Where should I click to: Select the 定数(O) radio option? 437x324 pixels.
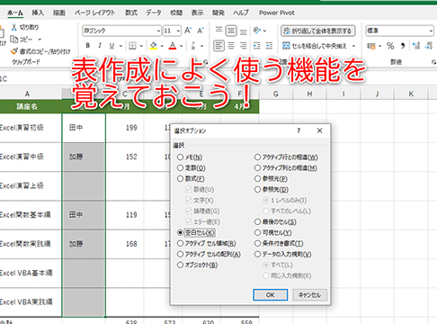tap(180, 167)
